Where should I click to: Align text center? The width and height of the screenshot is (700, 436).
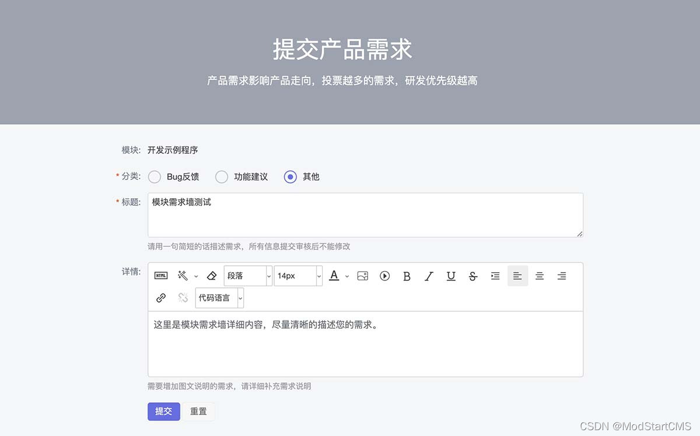[540, 276]
